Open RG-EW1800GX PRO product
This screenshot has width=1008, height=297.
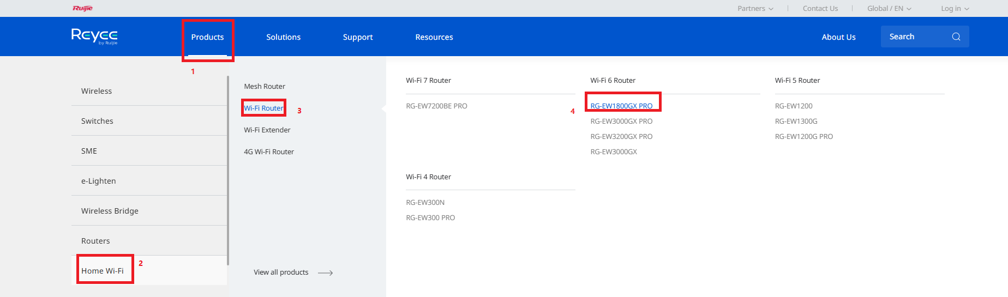621,106
